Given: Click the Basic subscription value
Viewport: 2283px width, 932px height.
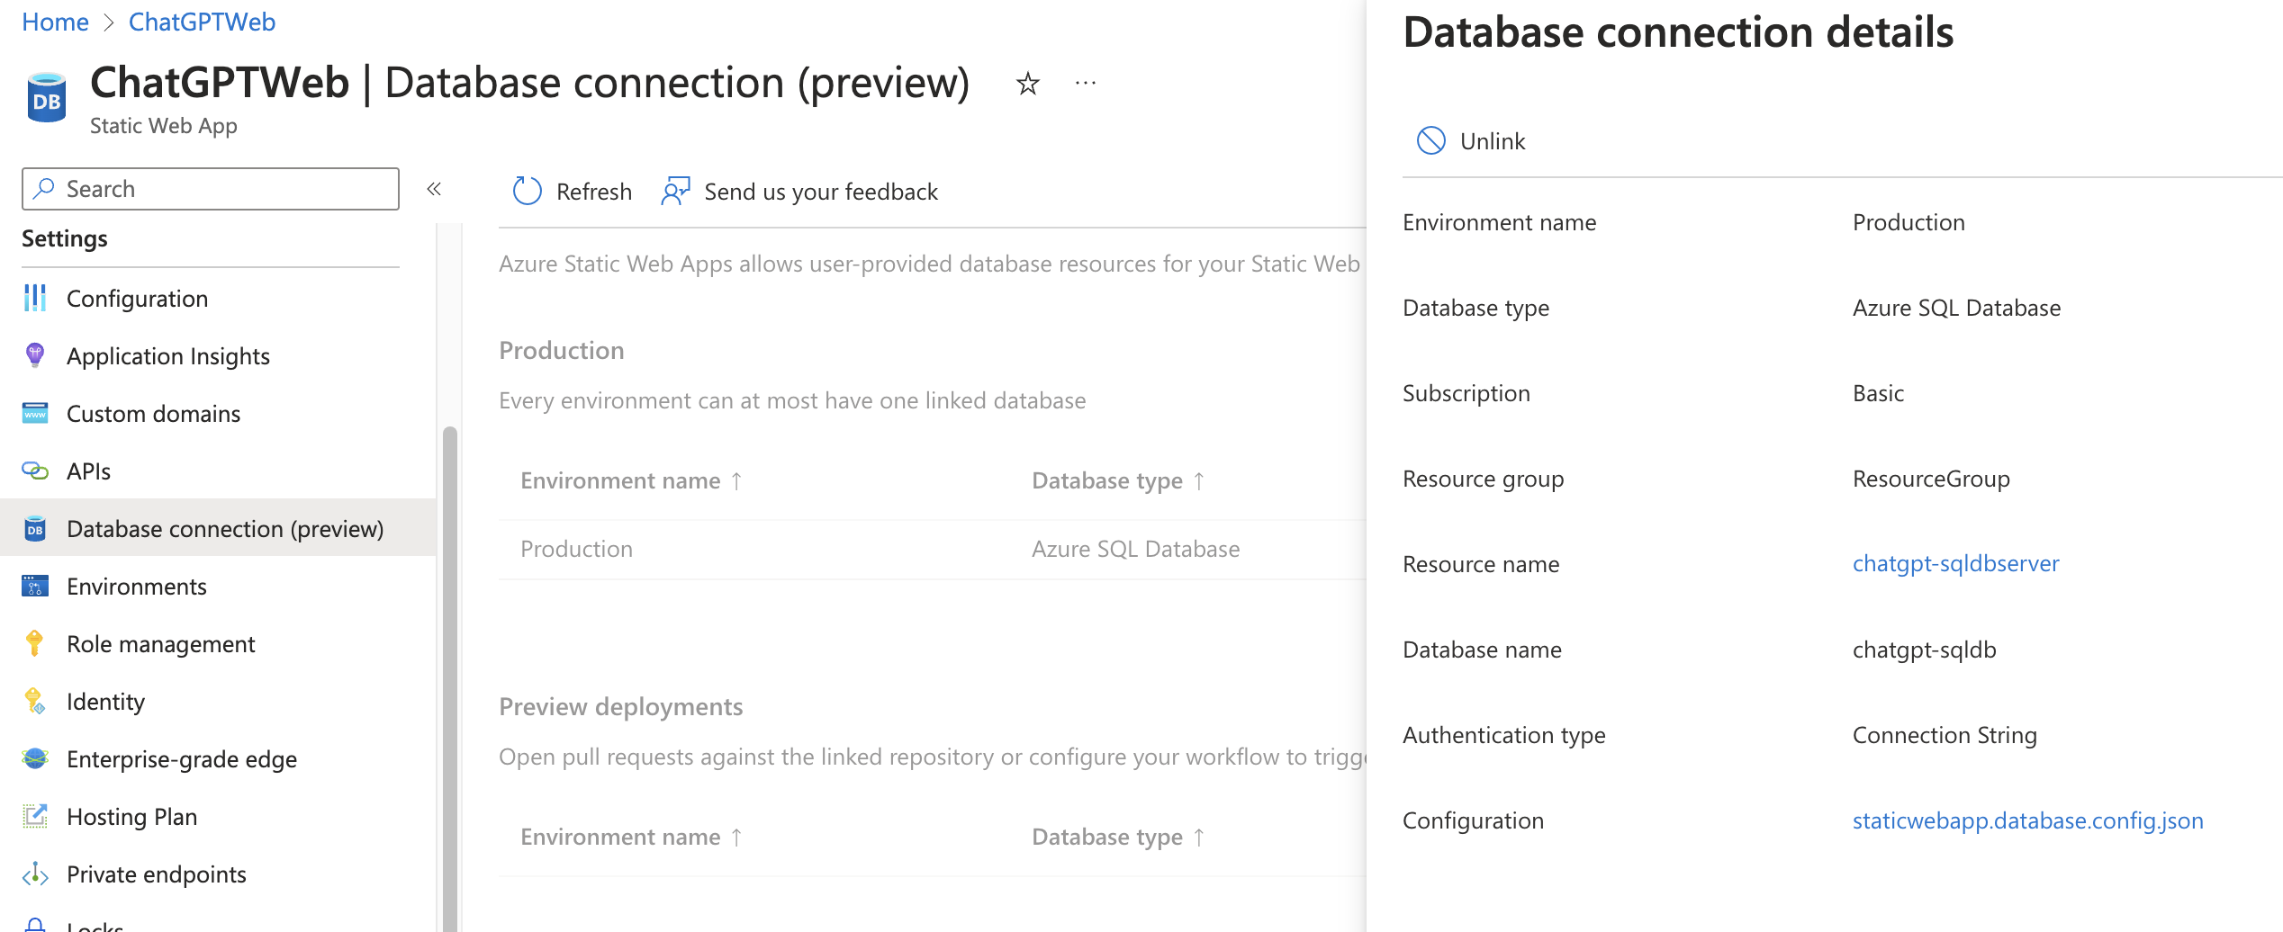Looking at the screenshot, I should [x=1878, y=393].
